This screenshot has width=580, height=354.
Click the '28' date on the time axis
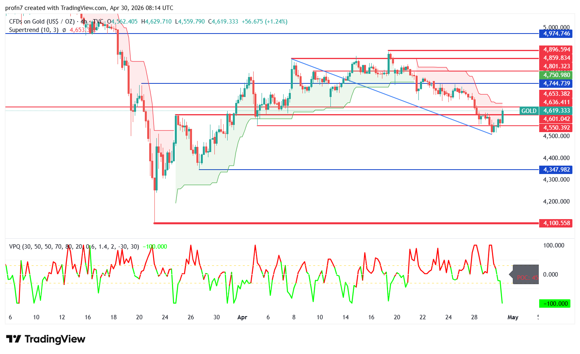click(474, 317)
